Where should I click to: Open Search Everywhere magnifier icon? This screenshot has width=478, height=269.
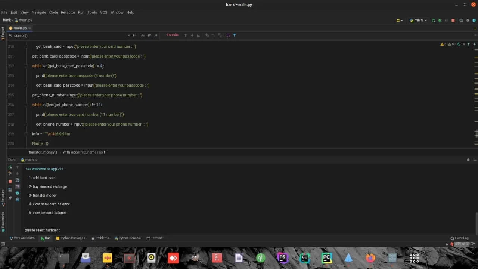(x=461, y=21)
